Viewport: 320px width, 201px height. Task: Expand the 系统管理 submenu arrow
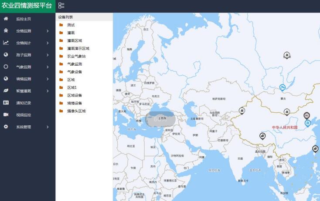pos(48,127)
